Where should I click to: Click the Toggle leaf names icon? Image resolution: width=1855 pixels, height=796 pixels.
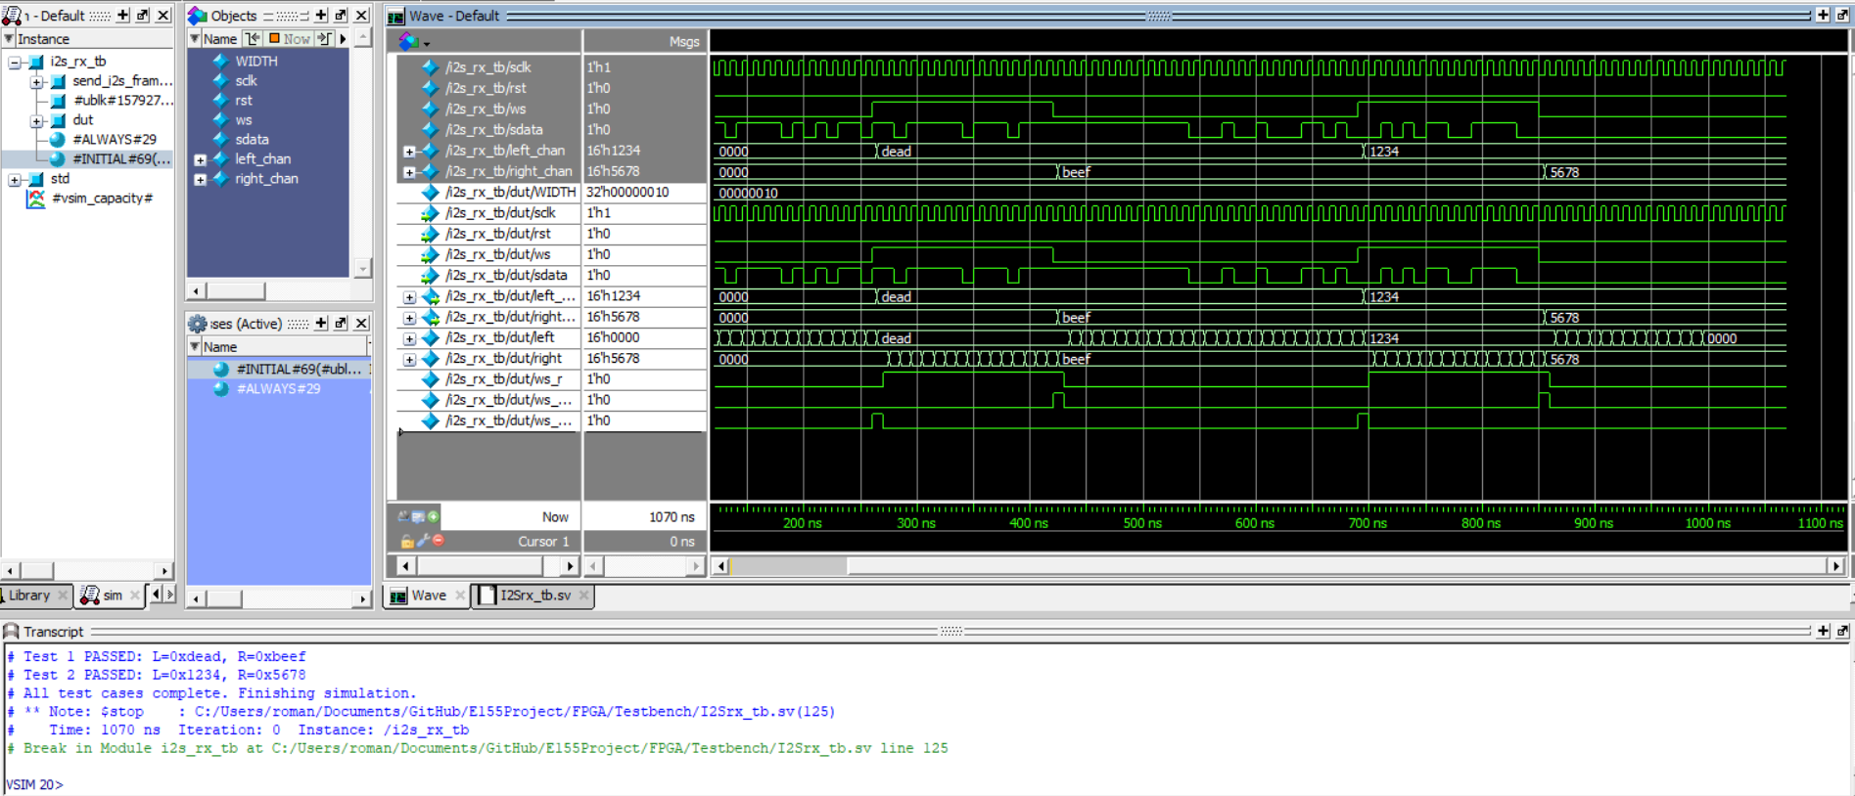coord(403,516)
